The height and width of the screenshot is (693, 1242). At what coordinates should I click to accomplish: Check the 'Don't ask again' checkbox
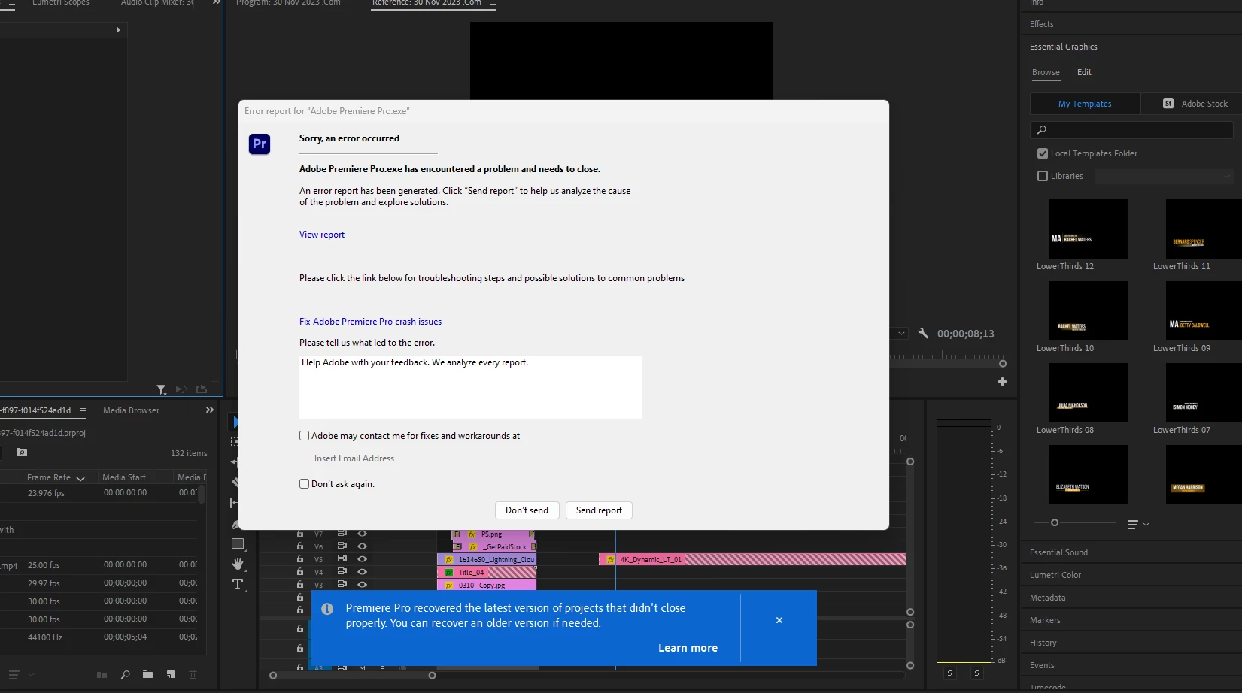[x=304, y=484]
